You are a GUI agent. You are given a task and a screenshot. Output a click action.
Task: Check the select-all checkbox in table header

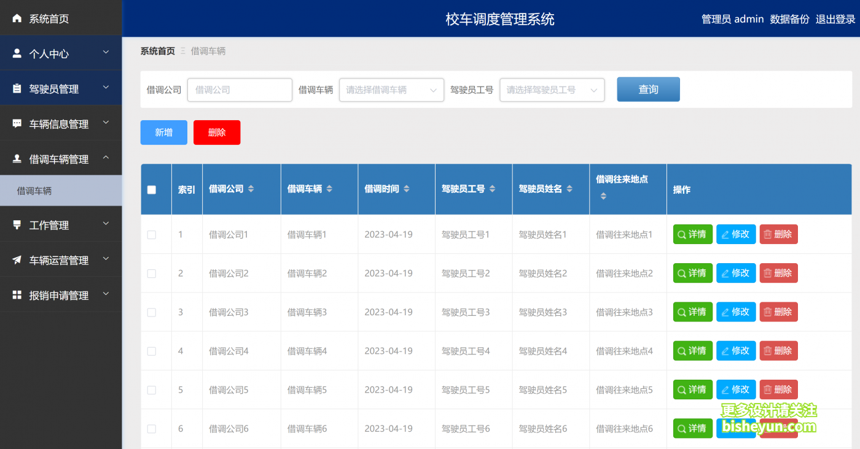pyautogui.click(x=150, y=190)
